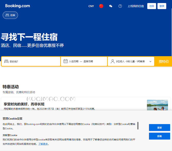This screenshot has height=151, width=172.
Task: Open the help question mark icon
Action: (120, 6)
